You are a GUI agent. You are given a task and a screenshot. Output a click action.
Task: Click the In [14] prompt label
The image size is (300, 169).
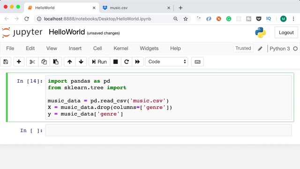point(30,81)
